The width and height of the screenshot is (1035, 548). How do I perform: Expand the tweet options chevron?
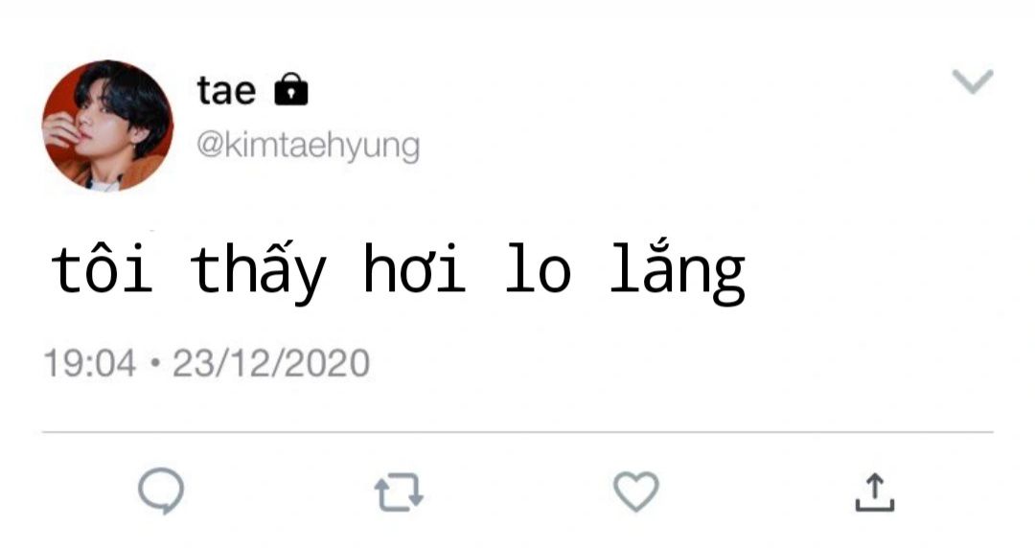(973, 81)
